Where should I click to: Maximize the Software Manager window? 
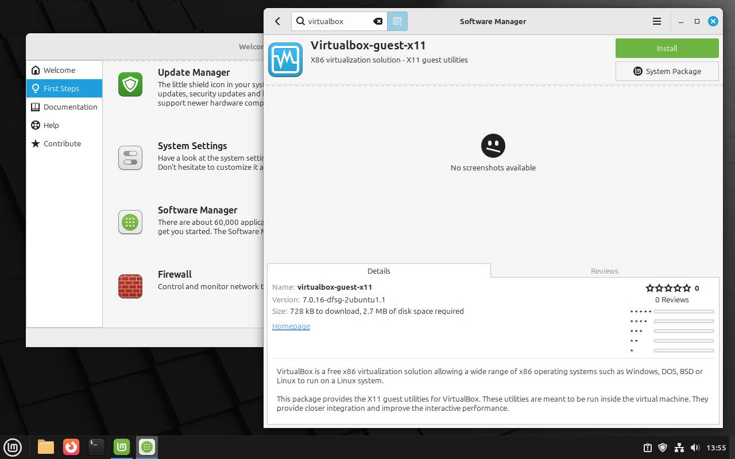(697, 21)
